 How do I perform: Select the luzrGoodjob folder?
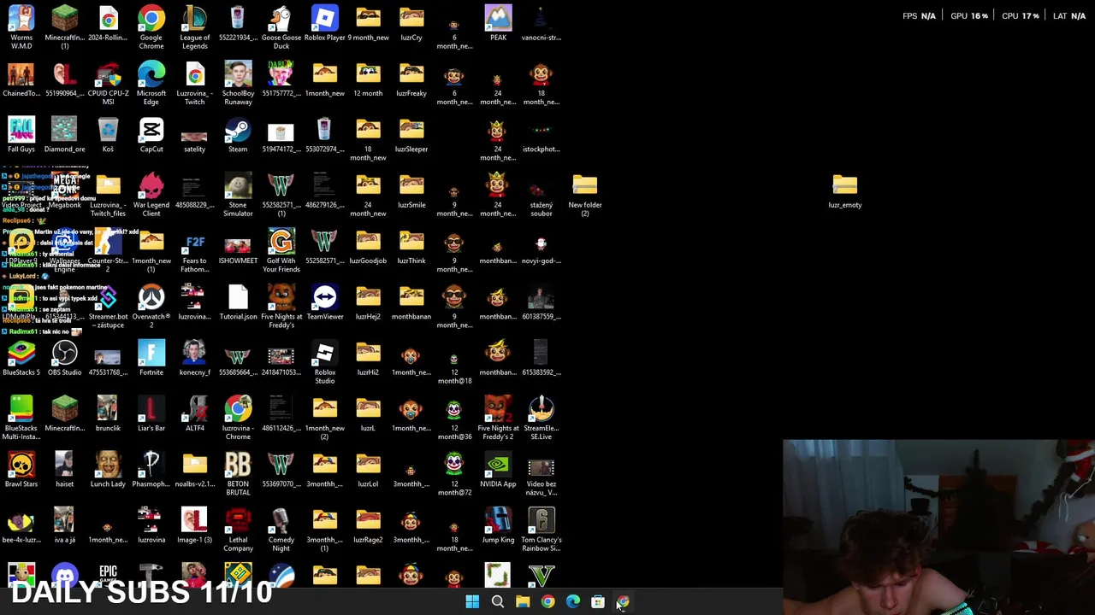[x=368, y=247]
